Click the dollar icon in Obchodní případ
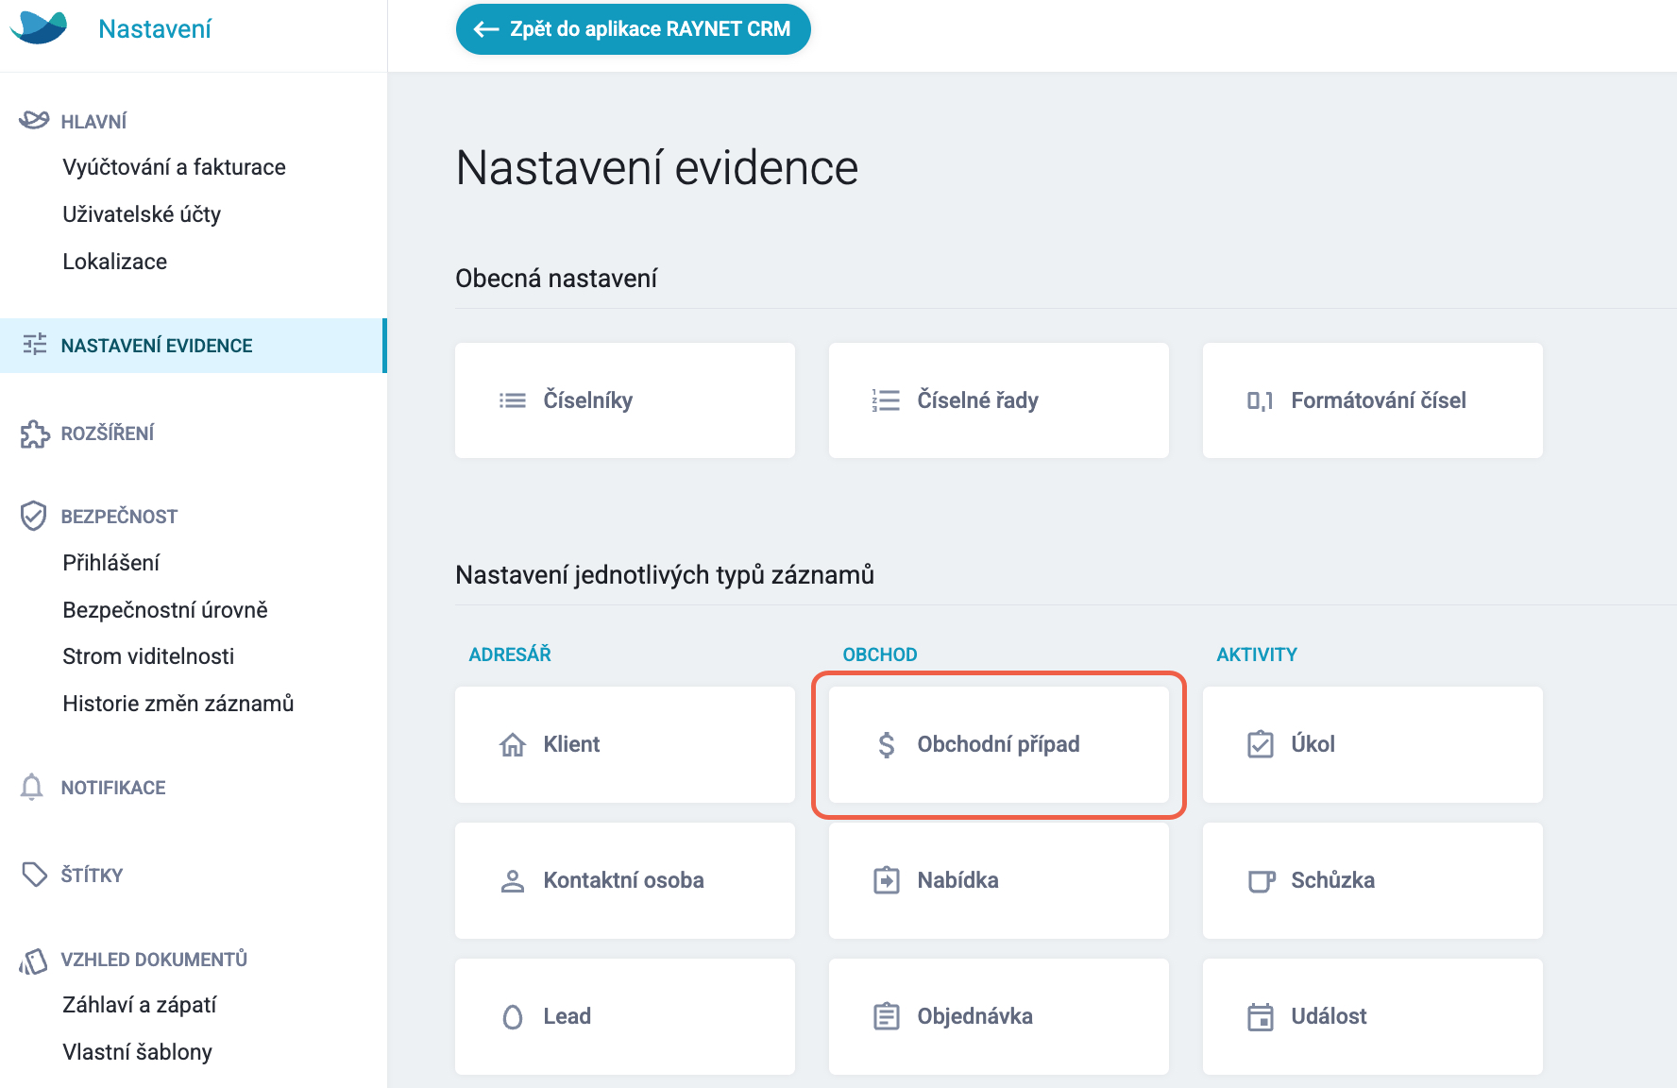1677x1088 pixels. pyautogui.click(x=887, y=744)
